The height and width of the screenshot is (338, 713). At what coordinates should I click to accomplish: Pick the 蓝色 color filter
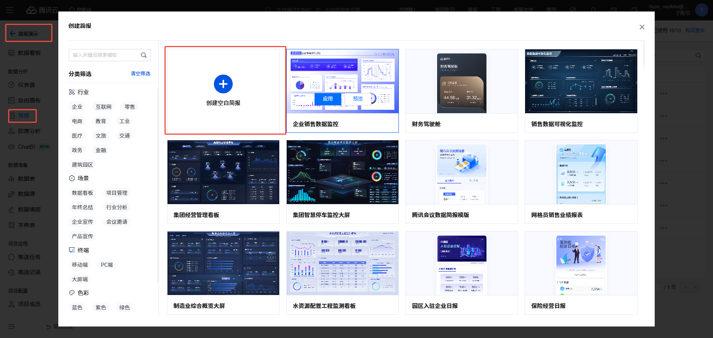(77, 308)
